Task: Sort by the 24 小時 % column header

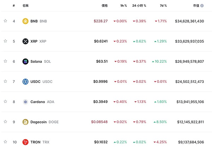Action: (x=139, y=6)
